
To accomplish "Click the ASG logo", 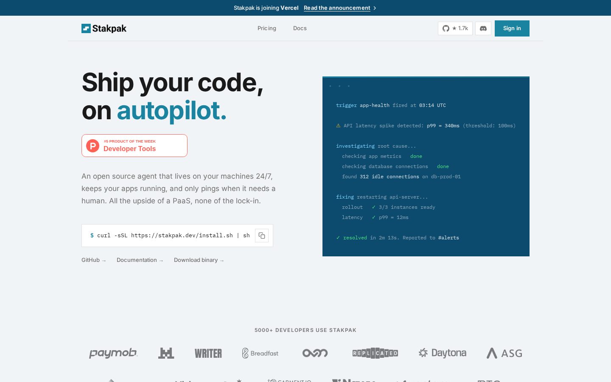I will click(x=504, y=353).
